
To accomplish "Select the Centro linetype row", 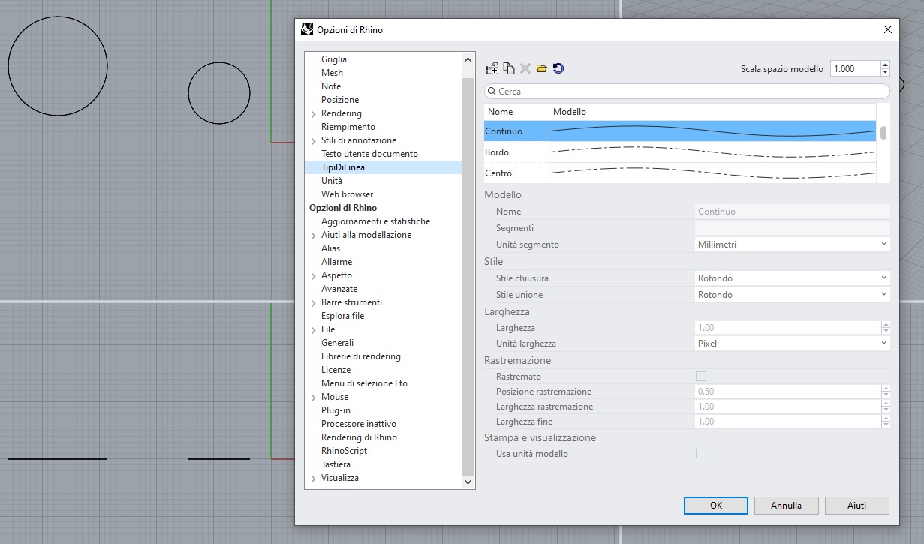I will click(680, 173).
